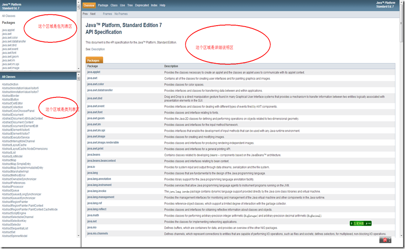Open java.io in the Packages table
Viewport: 405px width, 249px height.
click(91, 167)
